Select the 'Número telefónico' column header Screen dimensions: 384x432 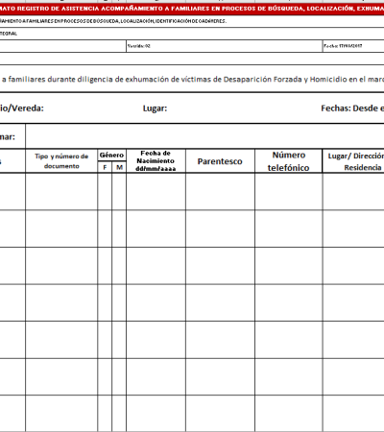point(289,161)
